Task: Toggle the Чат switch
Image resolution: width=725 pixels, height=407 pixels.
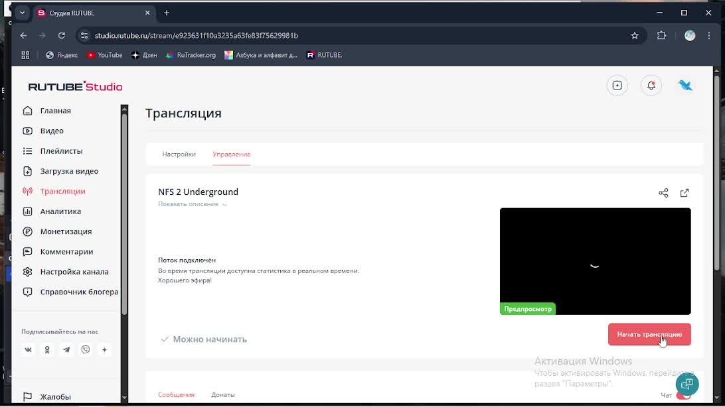Action: [683, 396]
